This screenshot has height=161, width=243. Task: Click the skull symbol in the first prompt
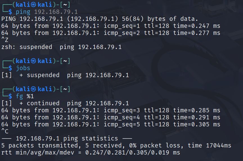pos(33,5)
